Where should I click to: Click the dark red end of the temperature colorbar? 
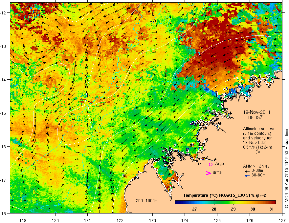[274, 202]
